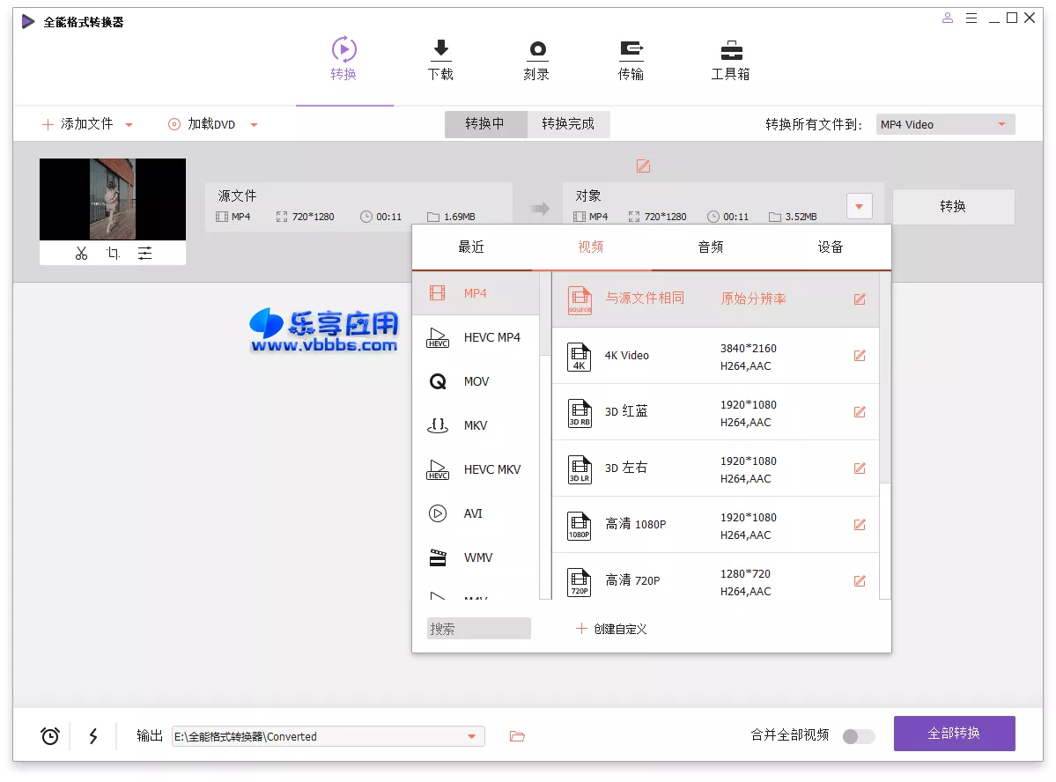Open the target format dropdown beside 对象
Screen dimensions: 1056x782
859,206
